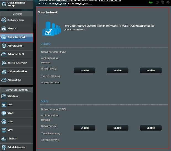Open Quick Internet Setup wizard

click(16, 4)
